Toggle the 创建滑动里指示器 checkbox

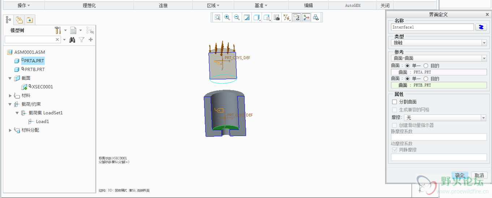[x=394, y=125]
